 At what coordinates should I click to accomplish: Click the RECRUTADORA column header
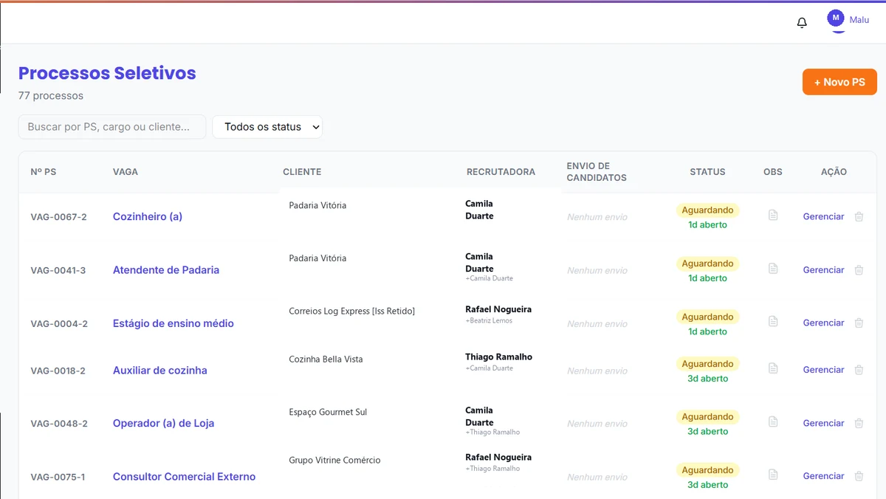click(501, 172)
